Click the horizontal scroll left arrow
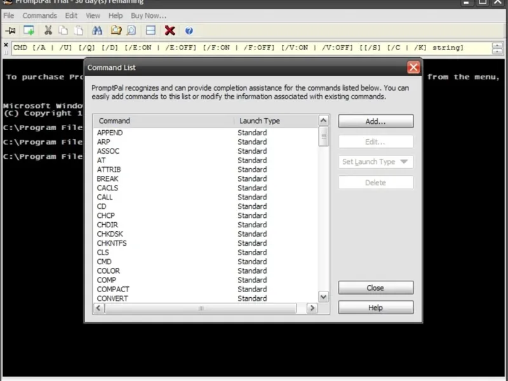The width and height of the screenshot is (508, 381). [99, 308]
